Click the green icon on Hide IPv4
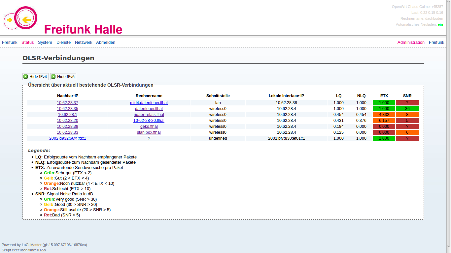The width and height of the screenshot is (451, 253). (x=26, y=77)
